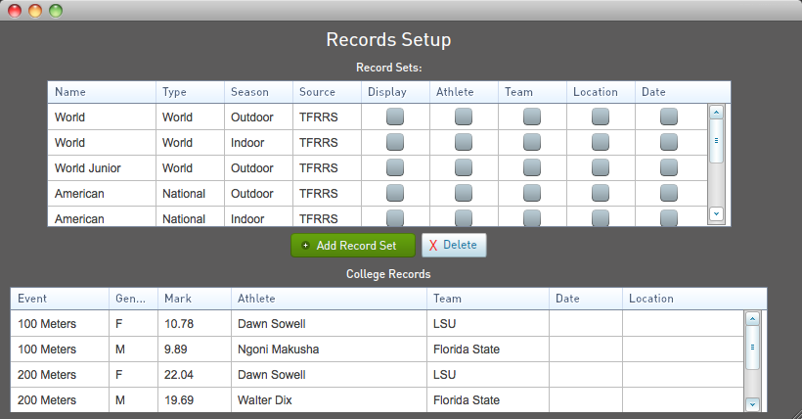This screenshot has width=802, height=419.
Task: Enable Team checkbox for World Junior row
Action: coord(532,168)
